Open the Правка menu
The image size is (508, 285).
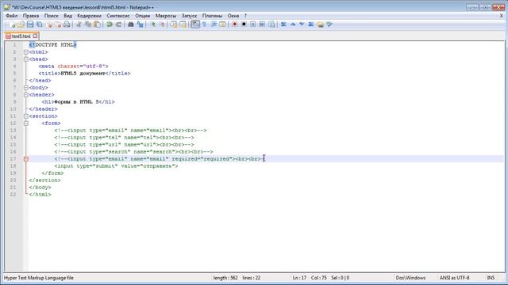[31, 16]
